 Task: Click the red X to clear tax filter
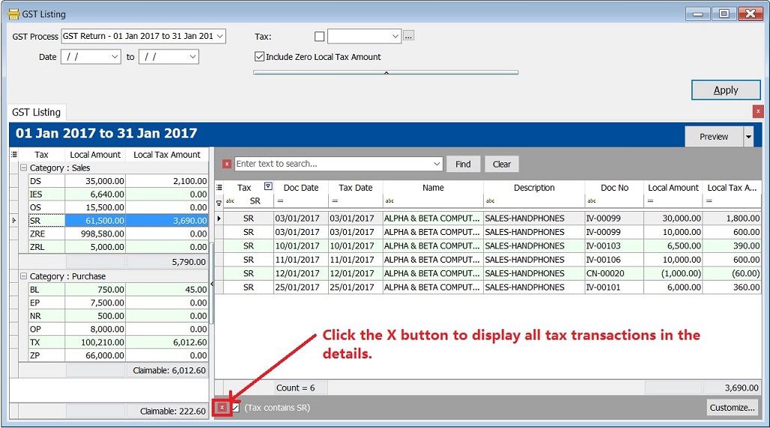tap(222, 408)
